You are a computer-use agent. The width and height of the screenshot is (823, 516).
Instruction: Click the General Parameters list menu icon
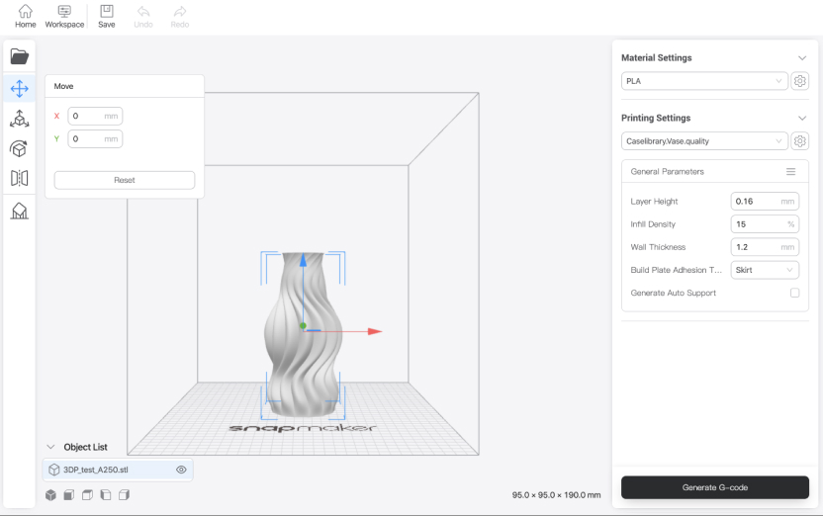pos(790,172)
